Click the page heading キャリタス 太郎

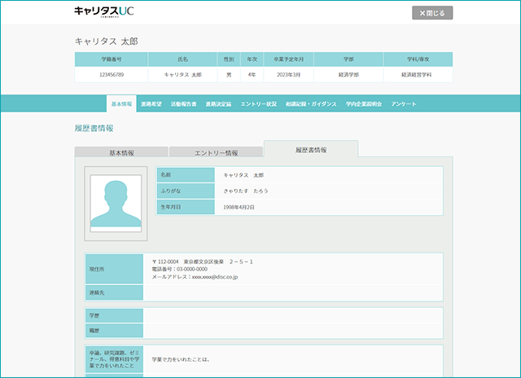[x=107, y=42]
